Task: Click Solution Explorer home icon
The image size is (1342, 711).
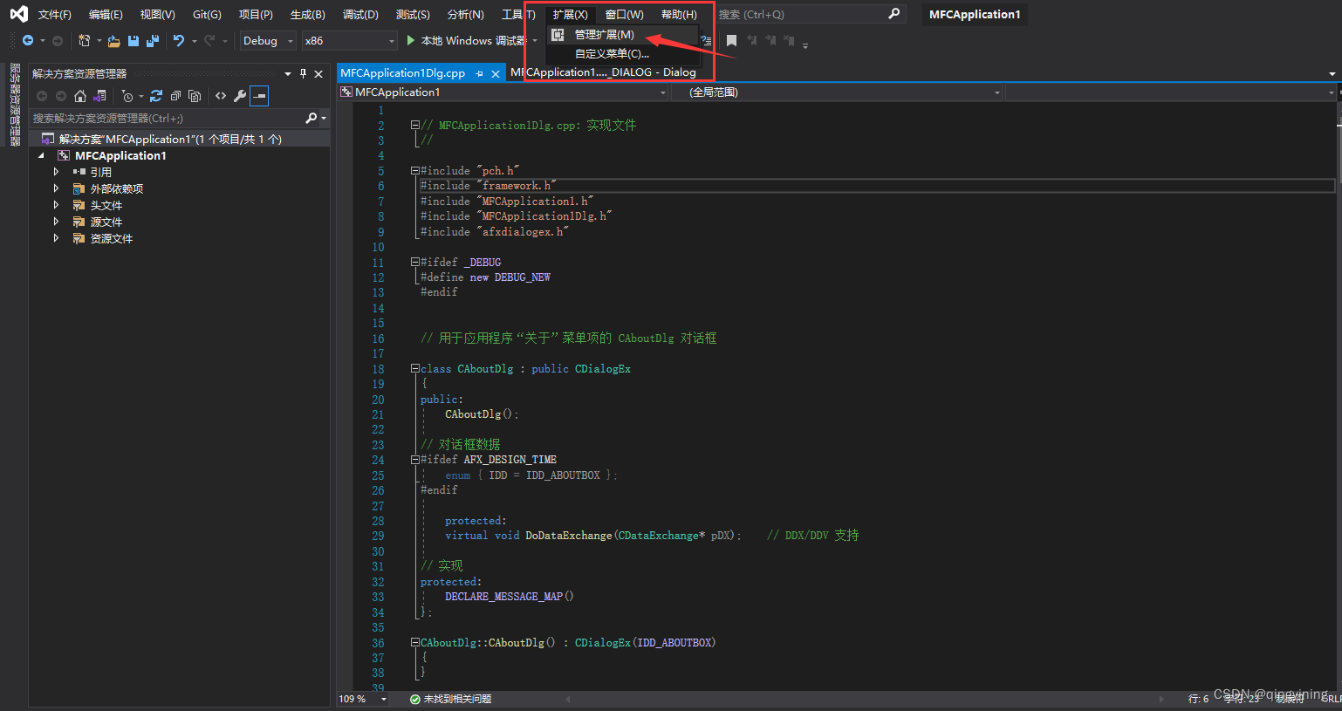Action: [80, 96]
